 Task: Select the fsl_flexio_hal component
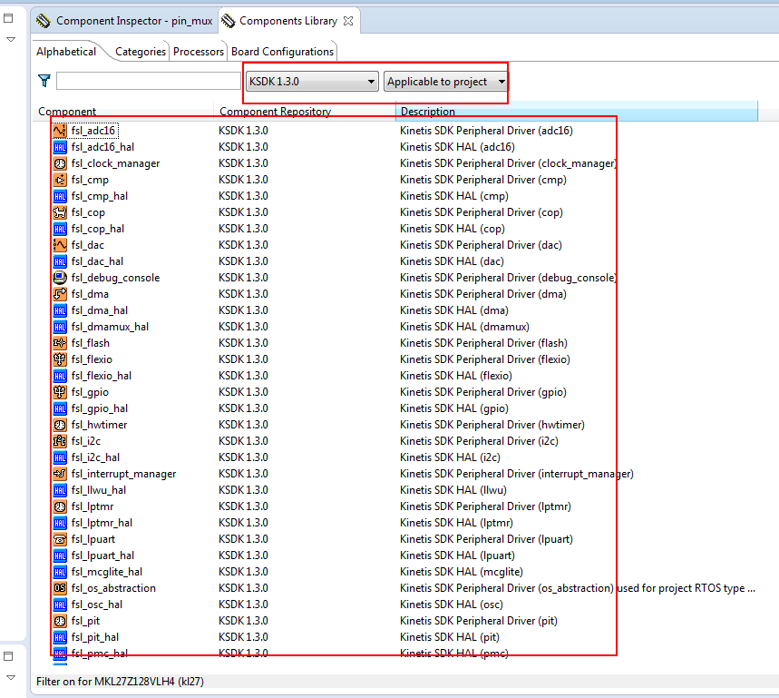[x=102, y=376]
